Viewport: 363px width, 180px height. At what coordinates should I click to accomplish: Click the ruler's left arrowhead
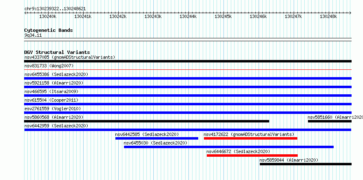25,13
